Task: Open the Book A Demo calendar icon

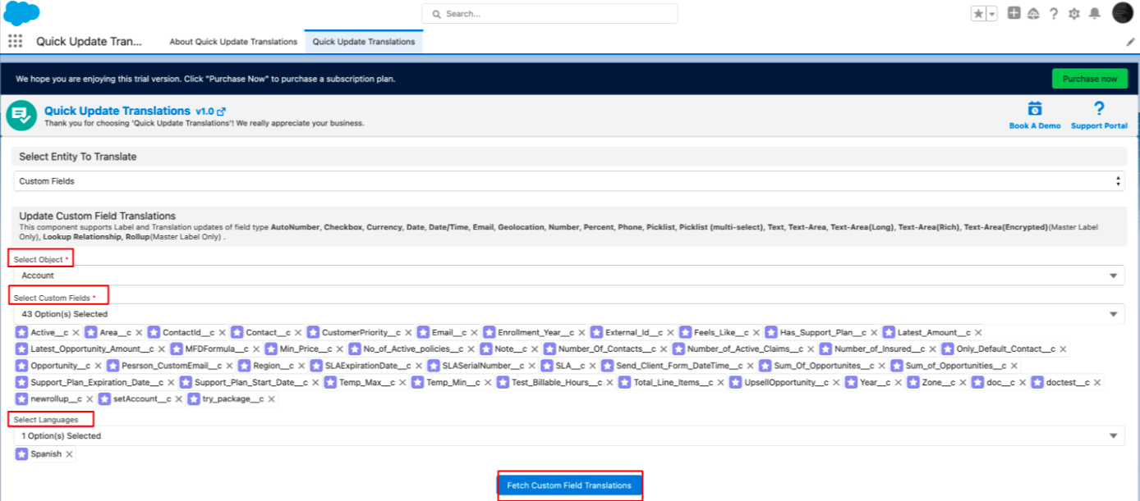Action: pyautogui.click(x=1035, y=108)
